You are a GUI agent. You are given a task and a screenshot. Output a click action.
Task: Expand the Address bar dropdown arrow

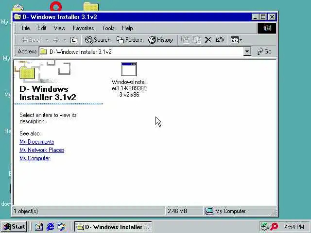[247, 52]
